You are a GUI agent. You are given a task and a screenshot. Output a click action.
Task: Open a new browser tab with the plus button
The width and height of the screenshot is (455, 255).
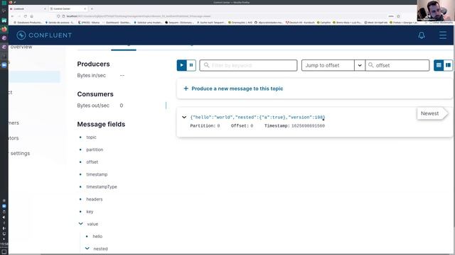[x=92, y=8]
